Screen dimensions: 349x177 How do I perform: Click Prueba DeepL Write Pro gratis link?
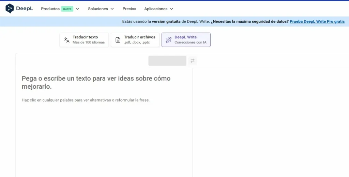click(x=317, y=21)
